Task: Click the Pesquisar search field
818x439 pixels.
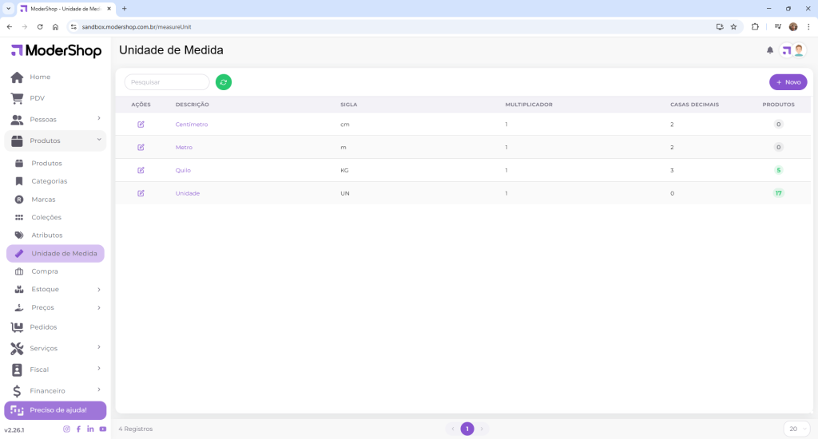Action: pyautogui.click(x=167, y=82)
